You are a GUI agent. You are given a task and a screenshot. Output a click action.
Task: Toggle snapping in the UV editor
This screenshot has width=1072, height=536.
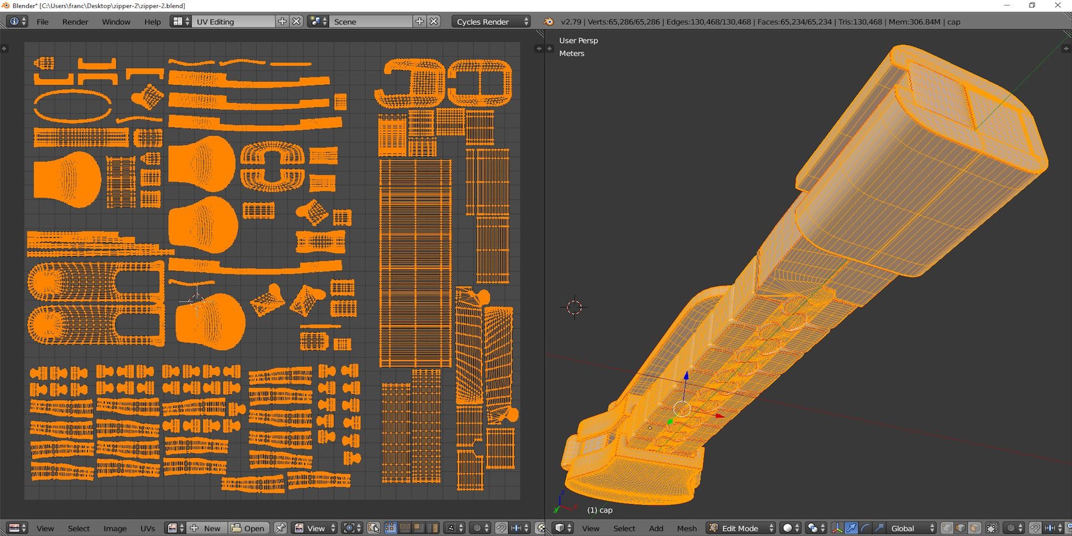tap(501, 528)
